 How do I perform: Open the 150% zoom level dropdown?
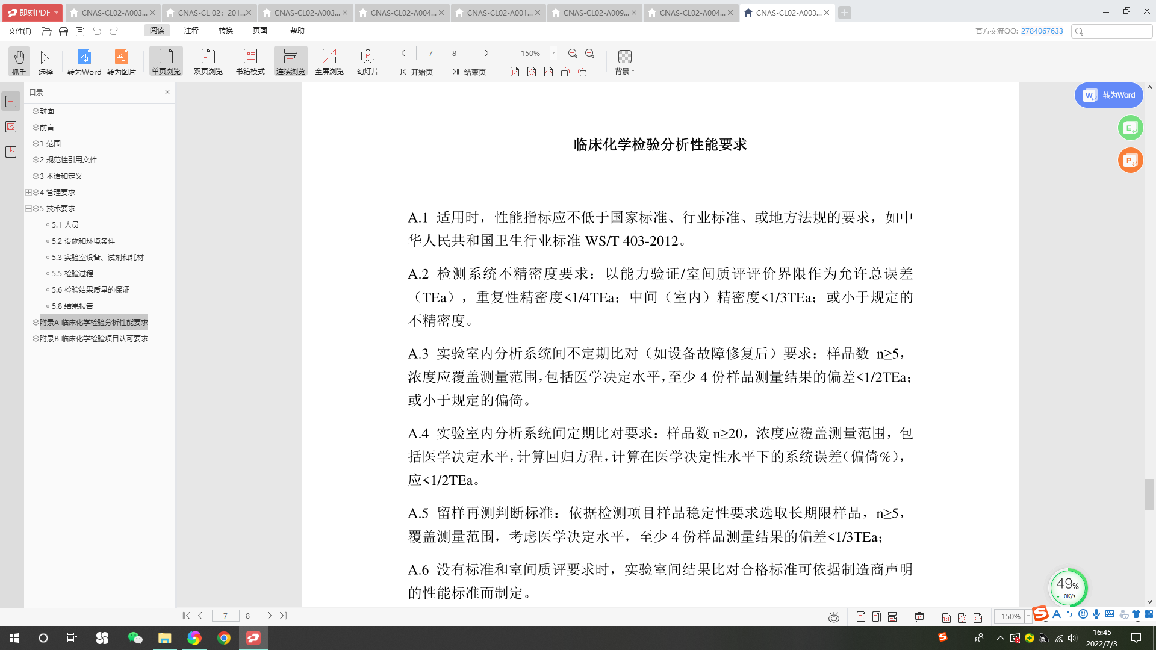click(553, 53)
